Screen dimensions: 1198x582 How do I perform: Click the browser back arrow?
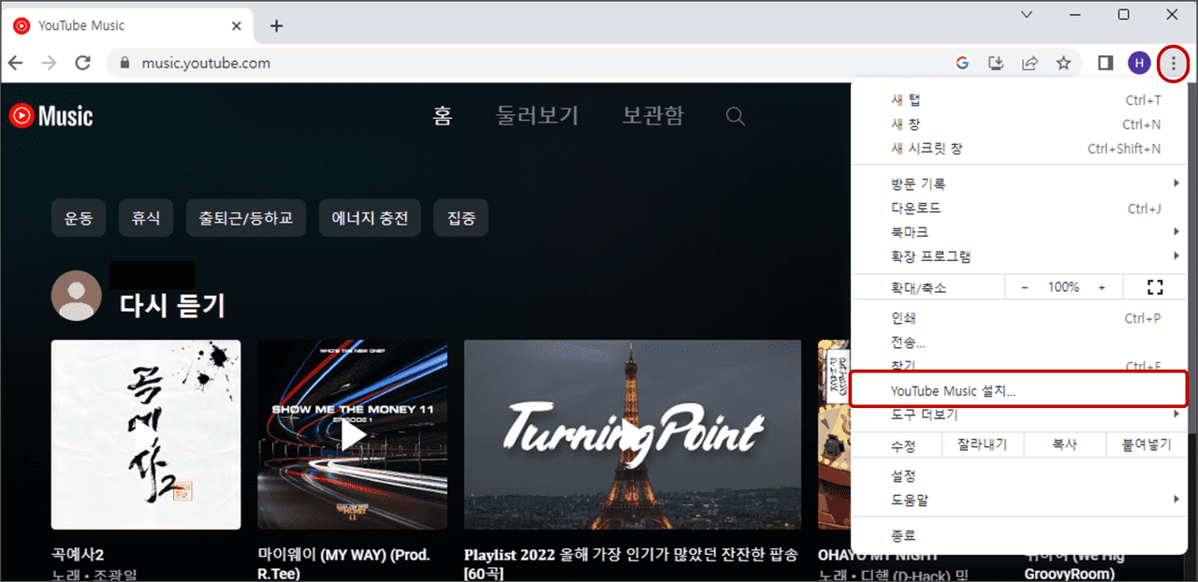point(15,64)
